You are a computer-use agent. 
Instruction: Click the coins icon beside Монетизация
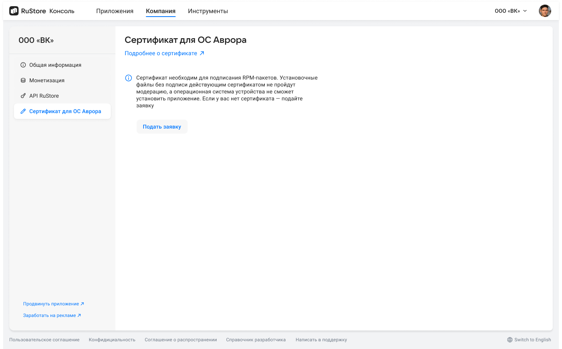click(x=23, y=80)
